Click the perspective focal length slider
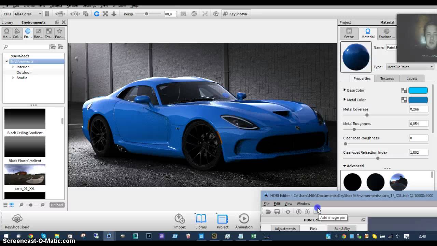This screenshot has height=246, width=437. pos(148,14)
